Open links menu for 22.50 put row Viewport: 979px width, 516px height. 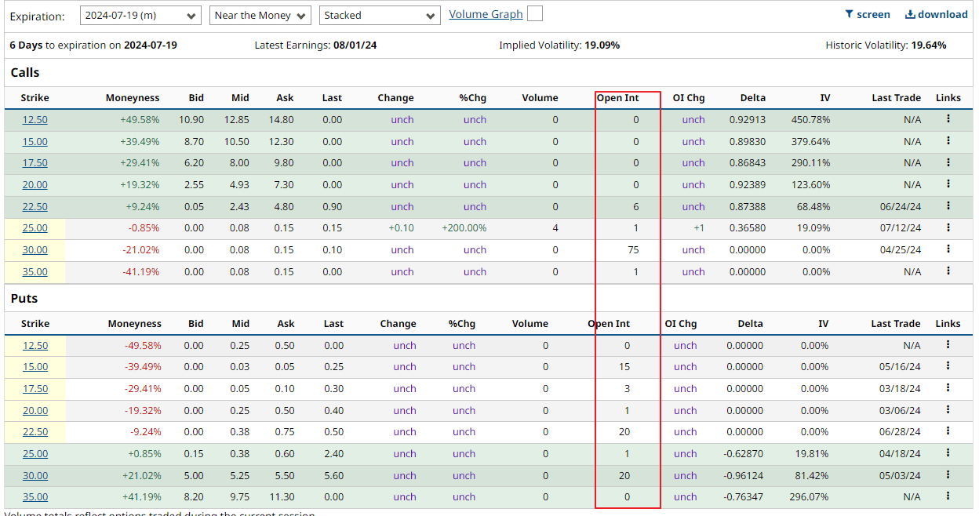tap(948, 431)
